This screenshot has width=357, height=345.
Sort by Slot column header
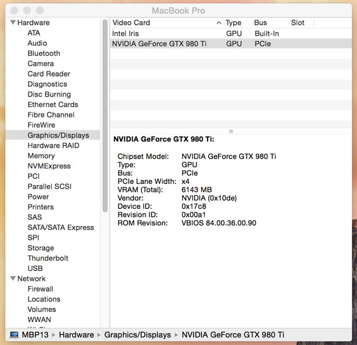coord(298,22)
